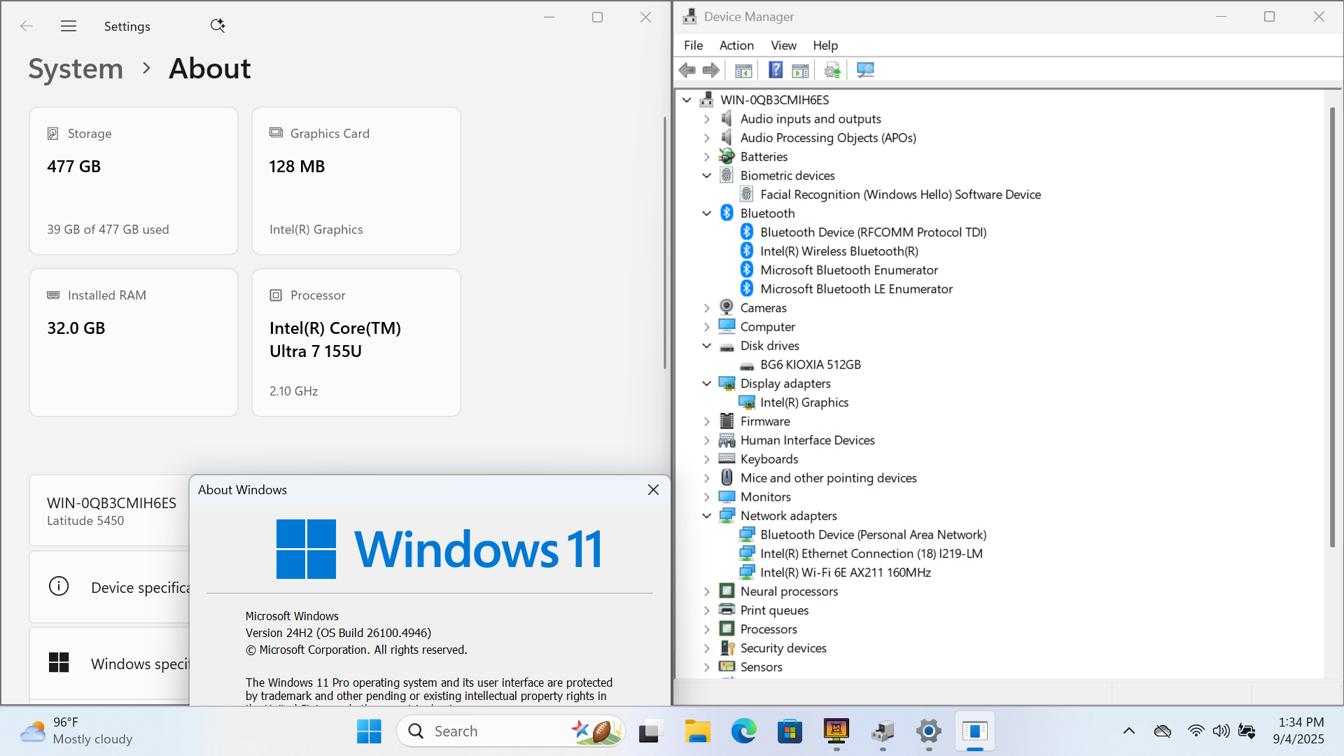Viewport: 1344px width, 756px height.
Task: Click the Wi-Fi icon in system tray
Action: pos(1196,731)
